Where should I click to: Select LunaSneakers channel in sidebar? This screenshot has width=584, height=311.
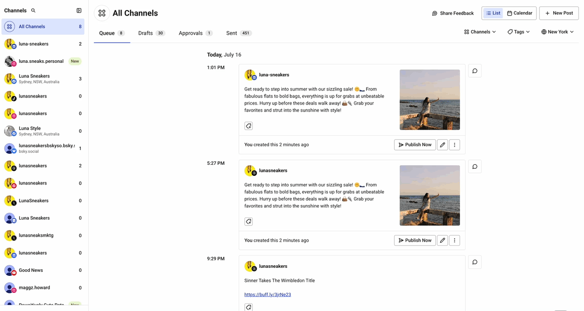[43, 201]
